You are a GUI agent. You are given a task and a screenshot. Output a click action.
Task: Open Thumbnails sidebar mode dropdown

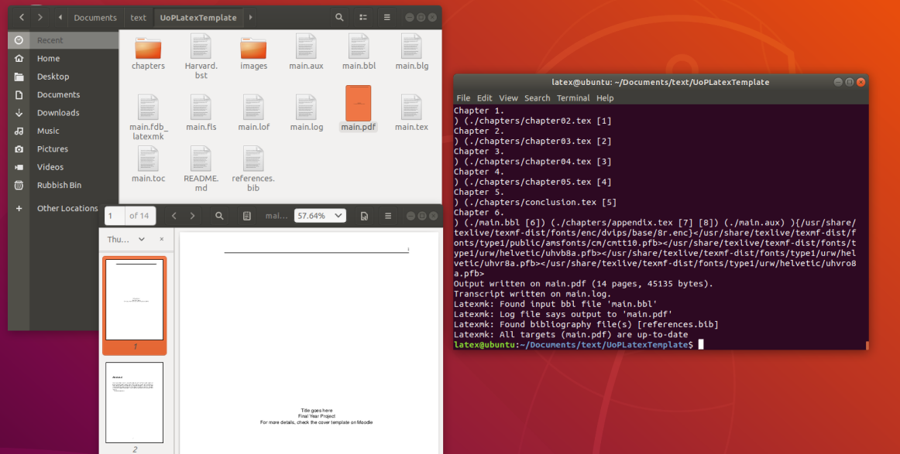pyautogui.click(x=125, y=239)
